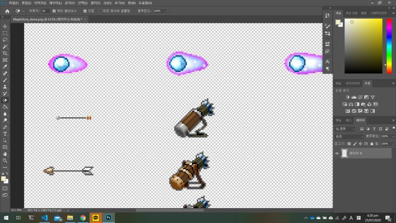Select the Blur tool
Image resolution: width=396 pixels, height=223 pixels.
(5, 114)
